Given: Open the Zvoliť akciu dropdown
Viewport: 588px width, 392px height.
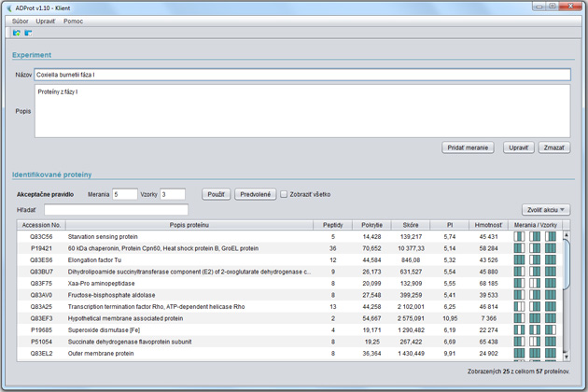Looking at the screenshot, I should point(546,210).
